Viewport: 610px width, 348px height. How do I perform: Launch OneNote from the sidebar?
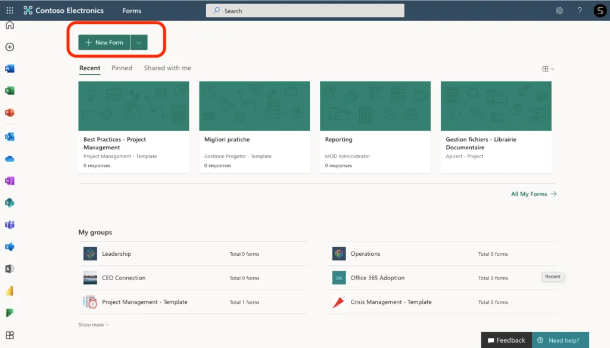[x=10, y=181]
